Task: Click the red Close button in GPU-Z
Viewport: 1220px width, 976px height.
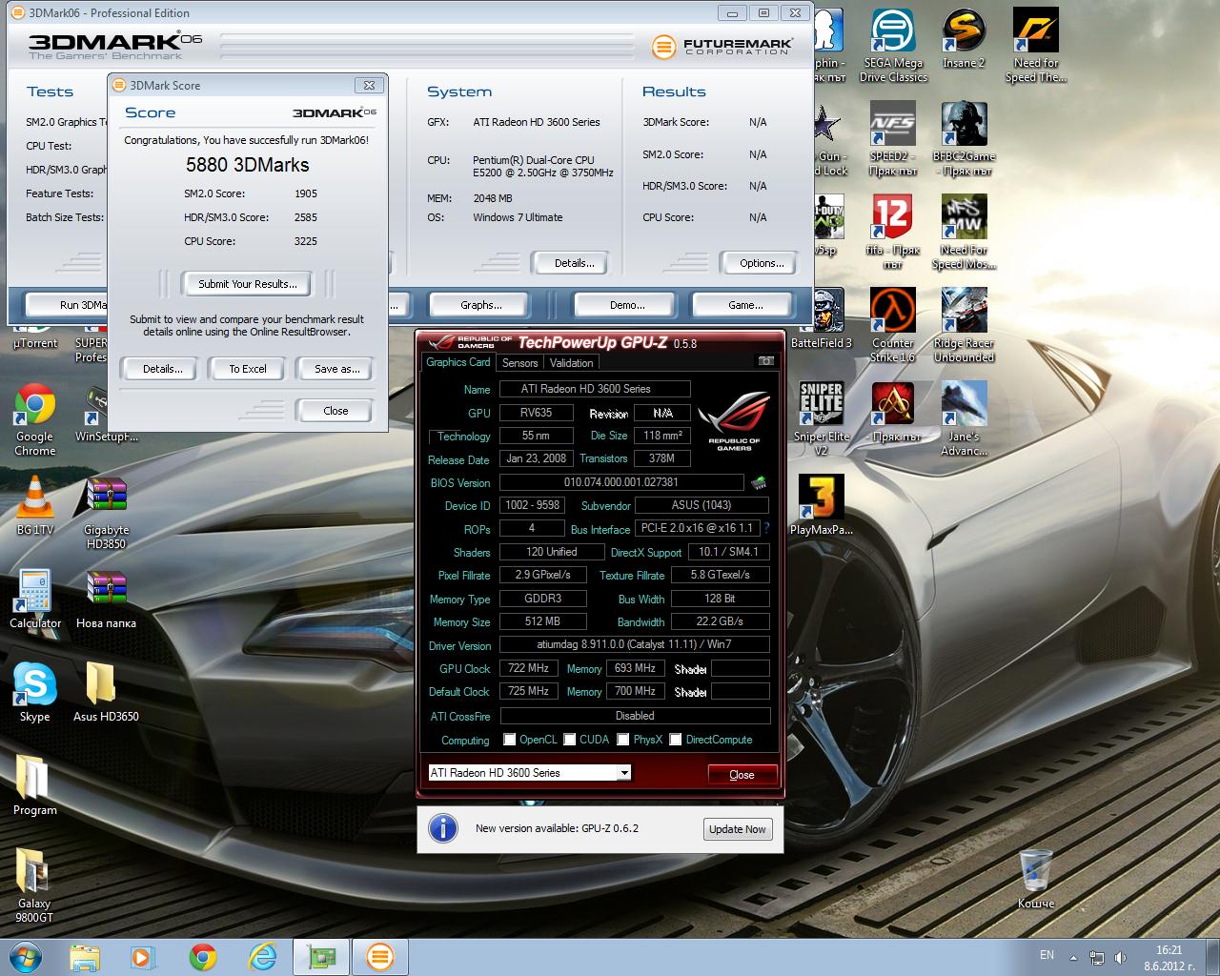Action: (x=742, y=774)
